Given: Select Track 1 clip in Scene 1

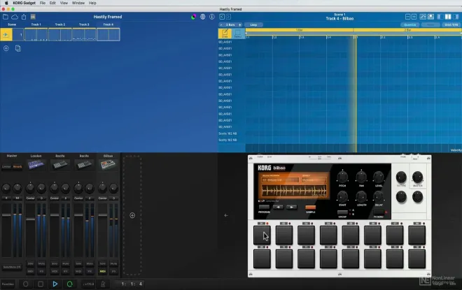Looking at the screenshot, I should pyautogui.click(x=36, y=34).
